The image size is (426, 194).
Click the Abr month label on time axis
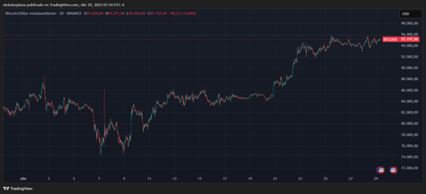click(x=23, y=179)
